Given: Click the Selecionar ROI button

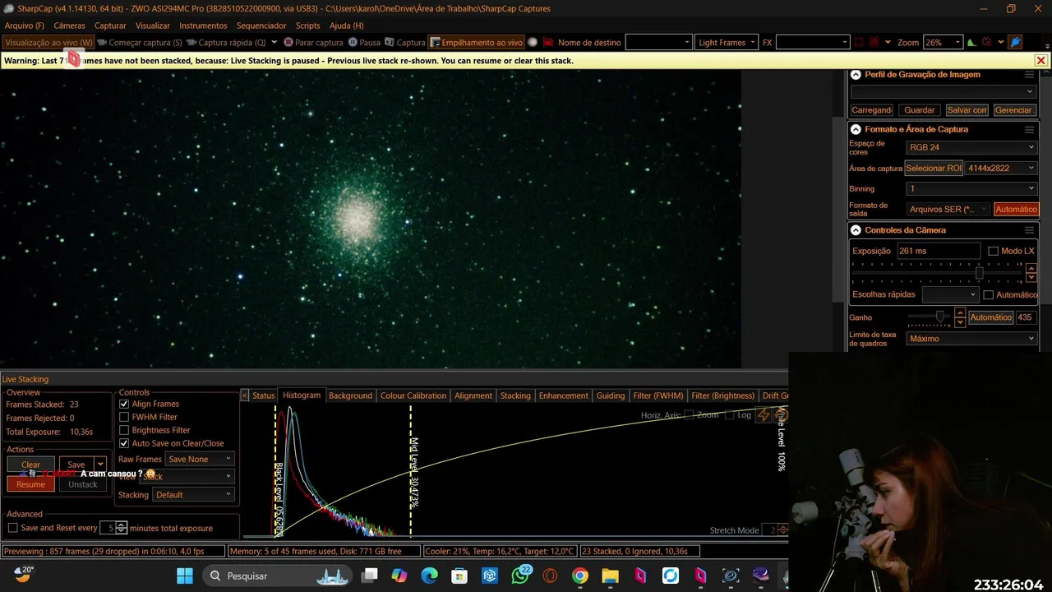Looking at the screenshot, I should coord(934,168).
